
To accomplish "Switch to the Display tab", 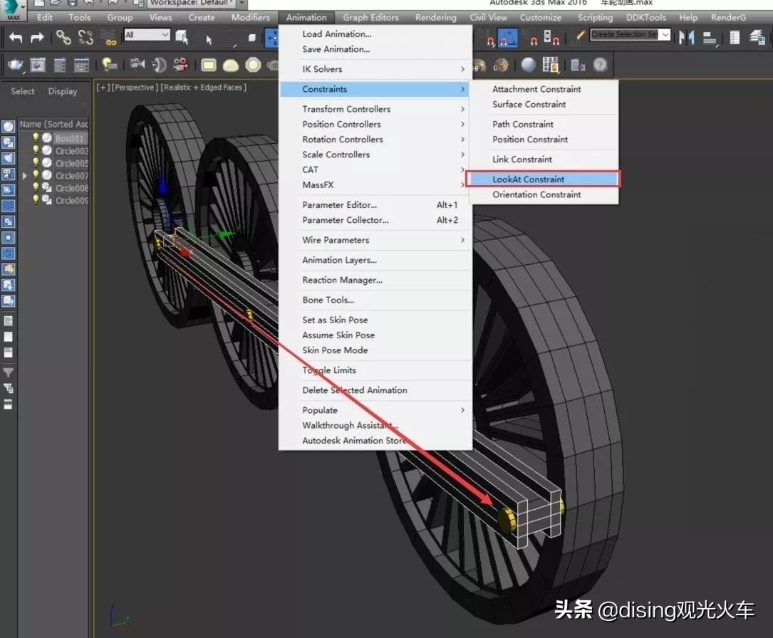I will (x=63, y=91).
